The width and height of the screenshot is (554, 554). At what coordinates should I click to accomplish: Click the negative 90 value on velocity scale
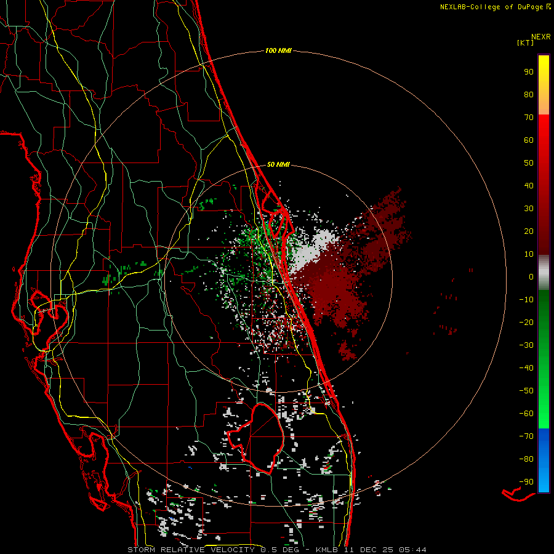pyautogui.click(x=526, y=482)
